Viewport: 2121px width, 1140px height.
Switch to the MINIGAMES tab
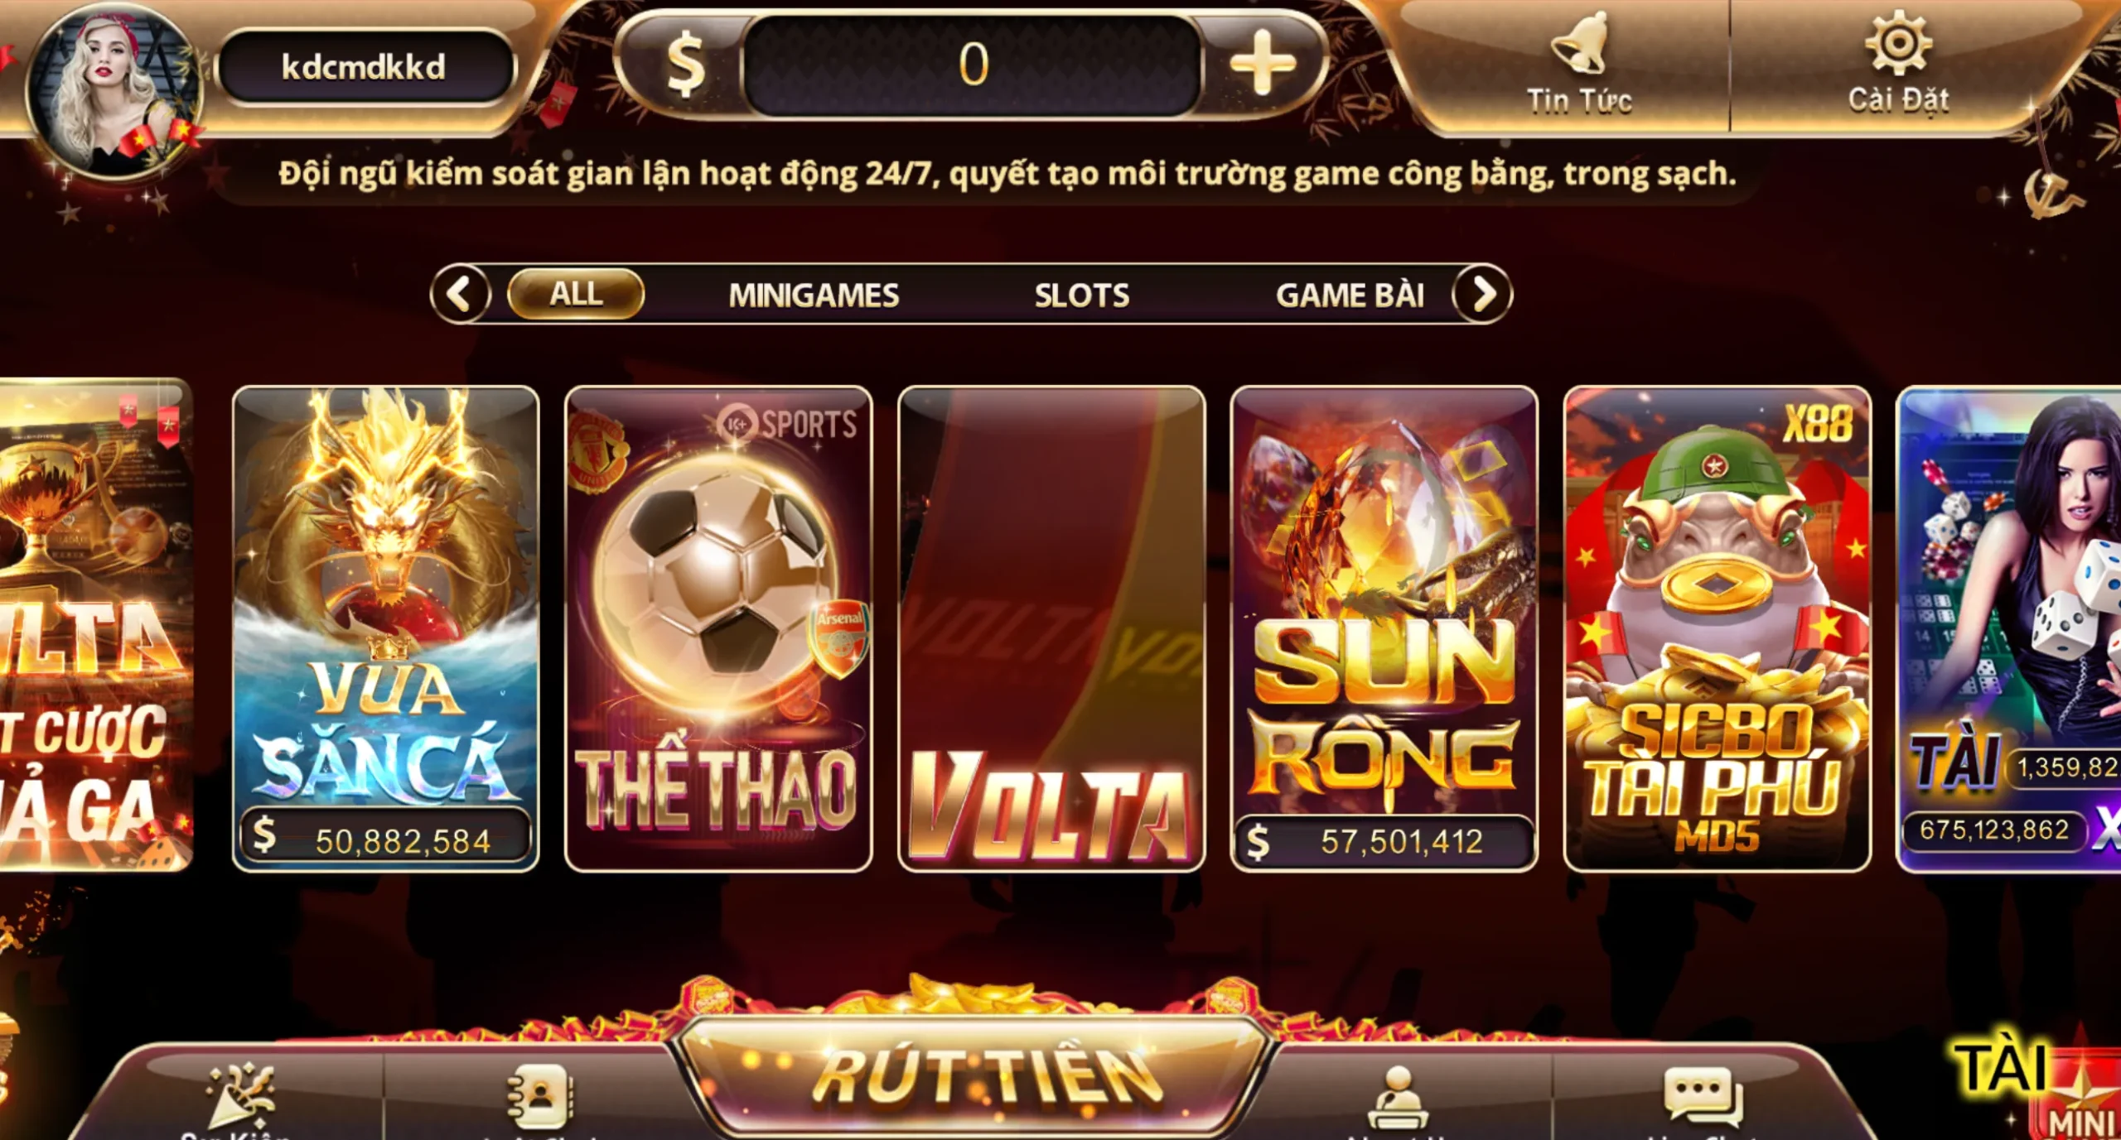814,296
